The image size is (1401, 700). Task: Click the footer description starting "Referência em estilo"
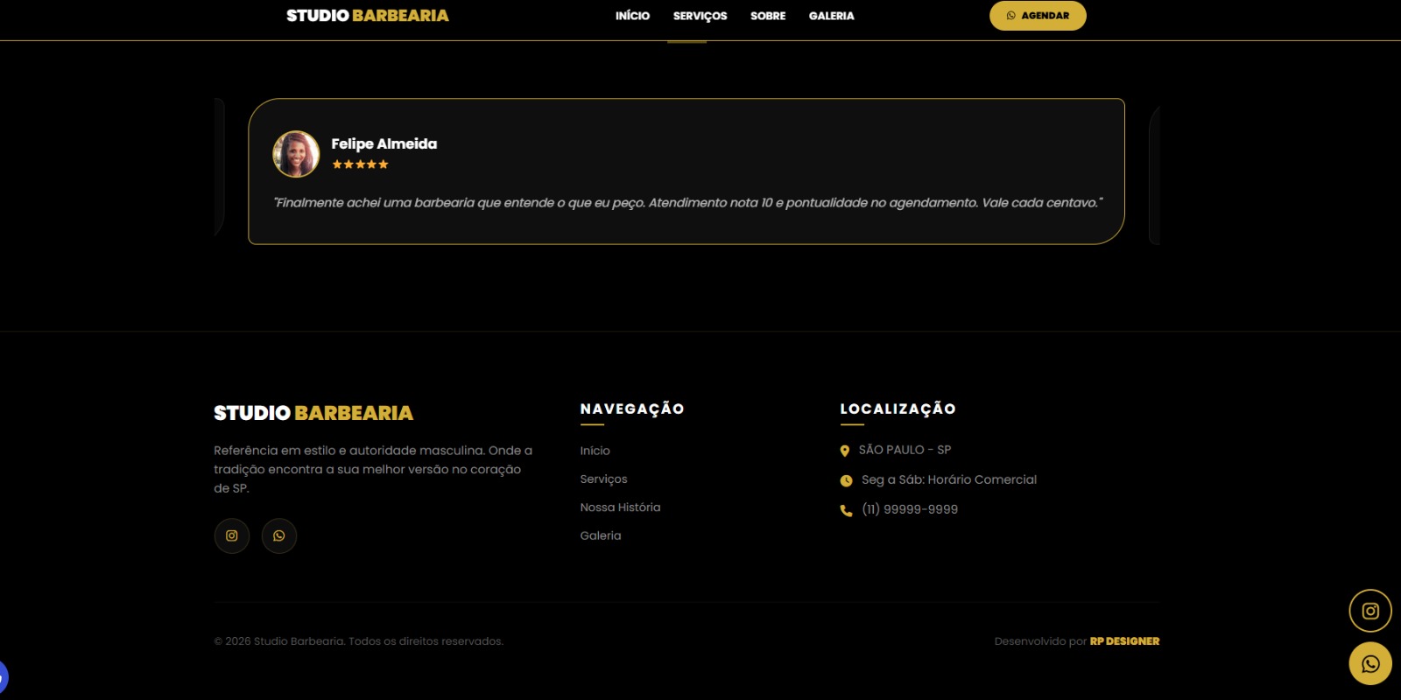click(373, 469)
